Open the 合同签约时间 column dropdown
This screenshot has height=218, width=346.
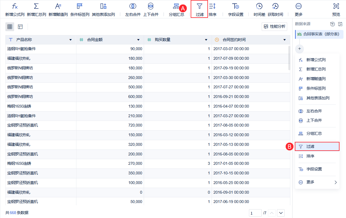point(285,40)
